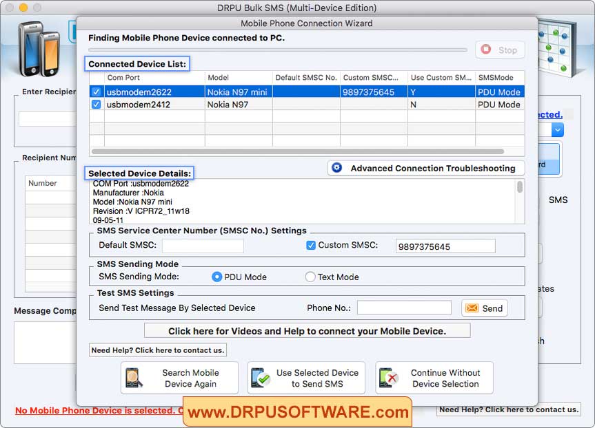
Task: Click the SMSMode column header
Action: coord(500,78)
